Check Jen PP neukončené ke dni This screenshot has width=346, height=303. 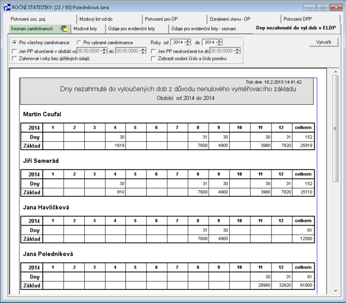(153, 51)
